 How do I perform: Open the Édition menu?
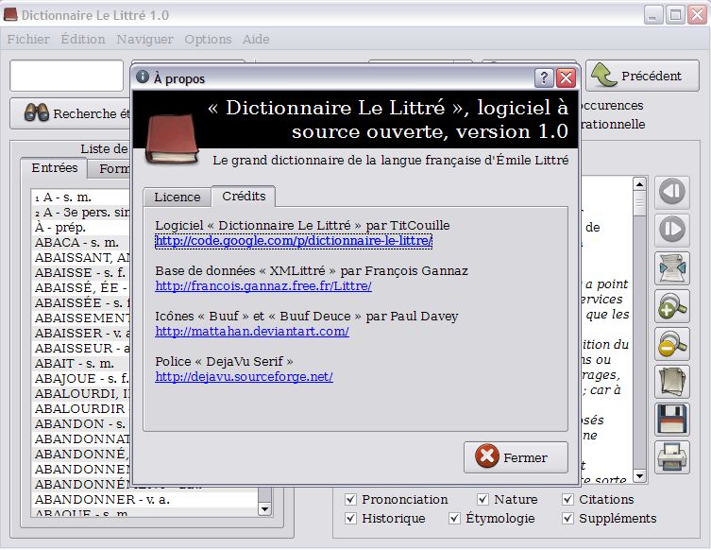click(x=83, y=39)
